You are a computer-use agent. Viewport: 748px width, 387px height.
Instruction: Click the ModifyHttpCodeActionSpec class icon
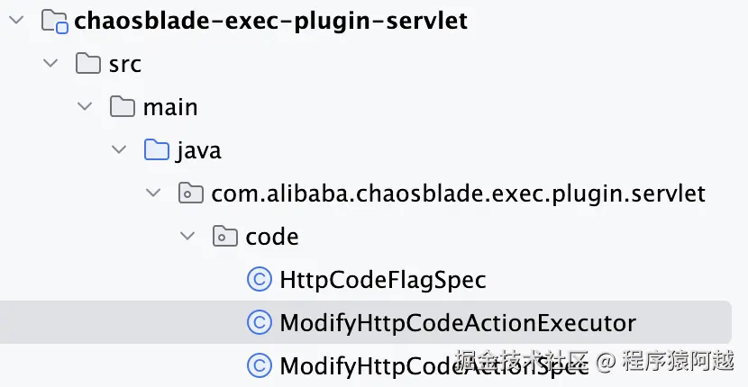coord(260,365)
